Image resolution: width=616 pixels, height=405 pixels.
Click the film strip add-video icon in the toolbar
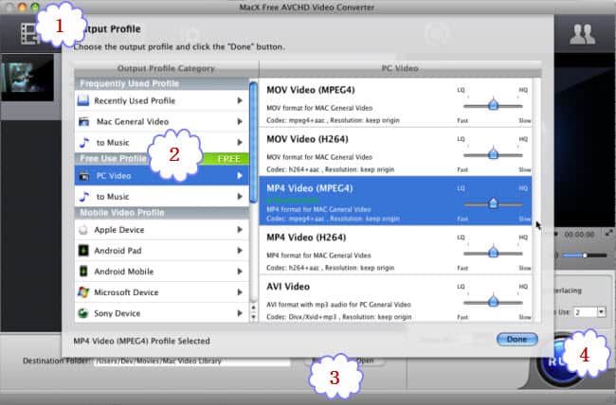(29, 34)
